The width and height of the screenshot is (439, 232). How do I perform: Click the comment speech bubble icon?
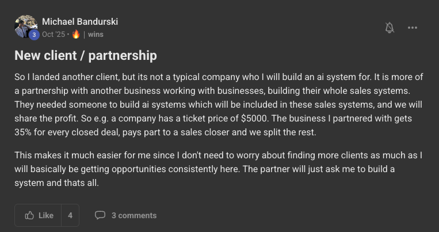pyautogui.click(x=100, y=215)
